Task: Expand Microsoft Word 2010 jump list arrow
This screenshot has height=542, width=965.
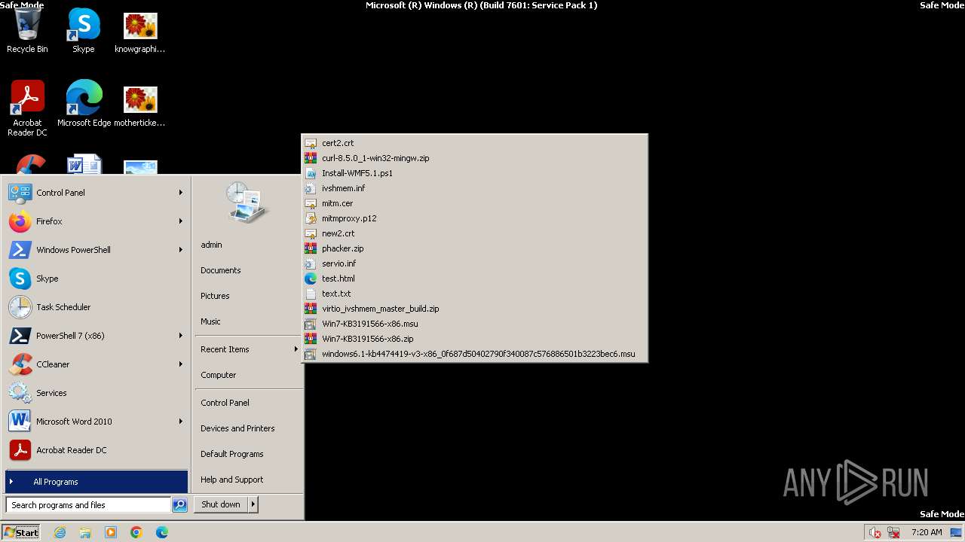Action: click(181, 422)
